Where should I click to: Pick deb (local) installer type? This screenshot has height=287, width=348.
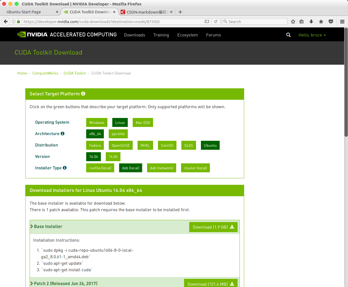point(130,168)
